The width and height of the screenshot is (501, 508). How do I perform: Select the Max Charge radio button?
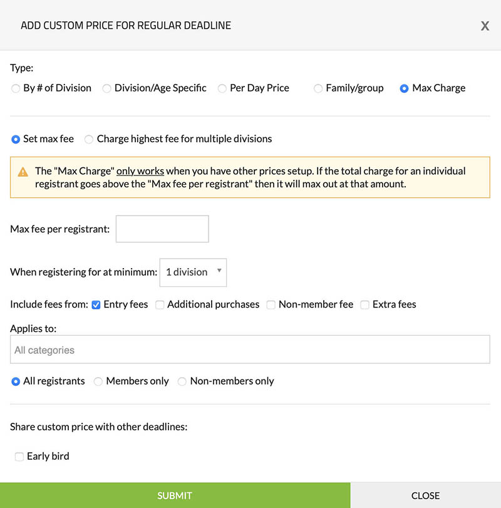(404, 88)
